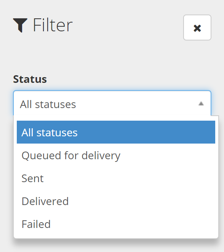Click the Status field label
The width and height of the screenshot is (224, 252).
(x=30, y=79)
